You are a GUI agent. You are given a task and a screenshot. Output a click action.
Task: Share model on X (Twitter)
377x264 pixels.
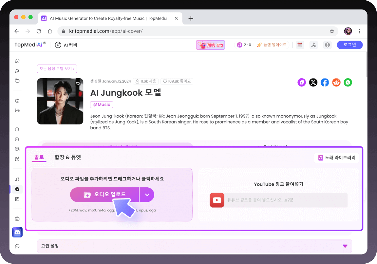tap(313, 83)
